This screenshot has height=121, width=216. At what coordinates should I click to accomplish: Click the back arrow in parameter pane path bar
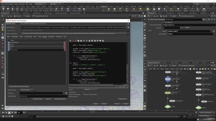149,16
